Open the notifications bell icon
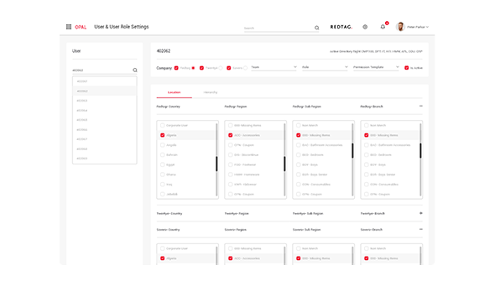The image size is (495, 302). (x=383, y=27)
